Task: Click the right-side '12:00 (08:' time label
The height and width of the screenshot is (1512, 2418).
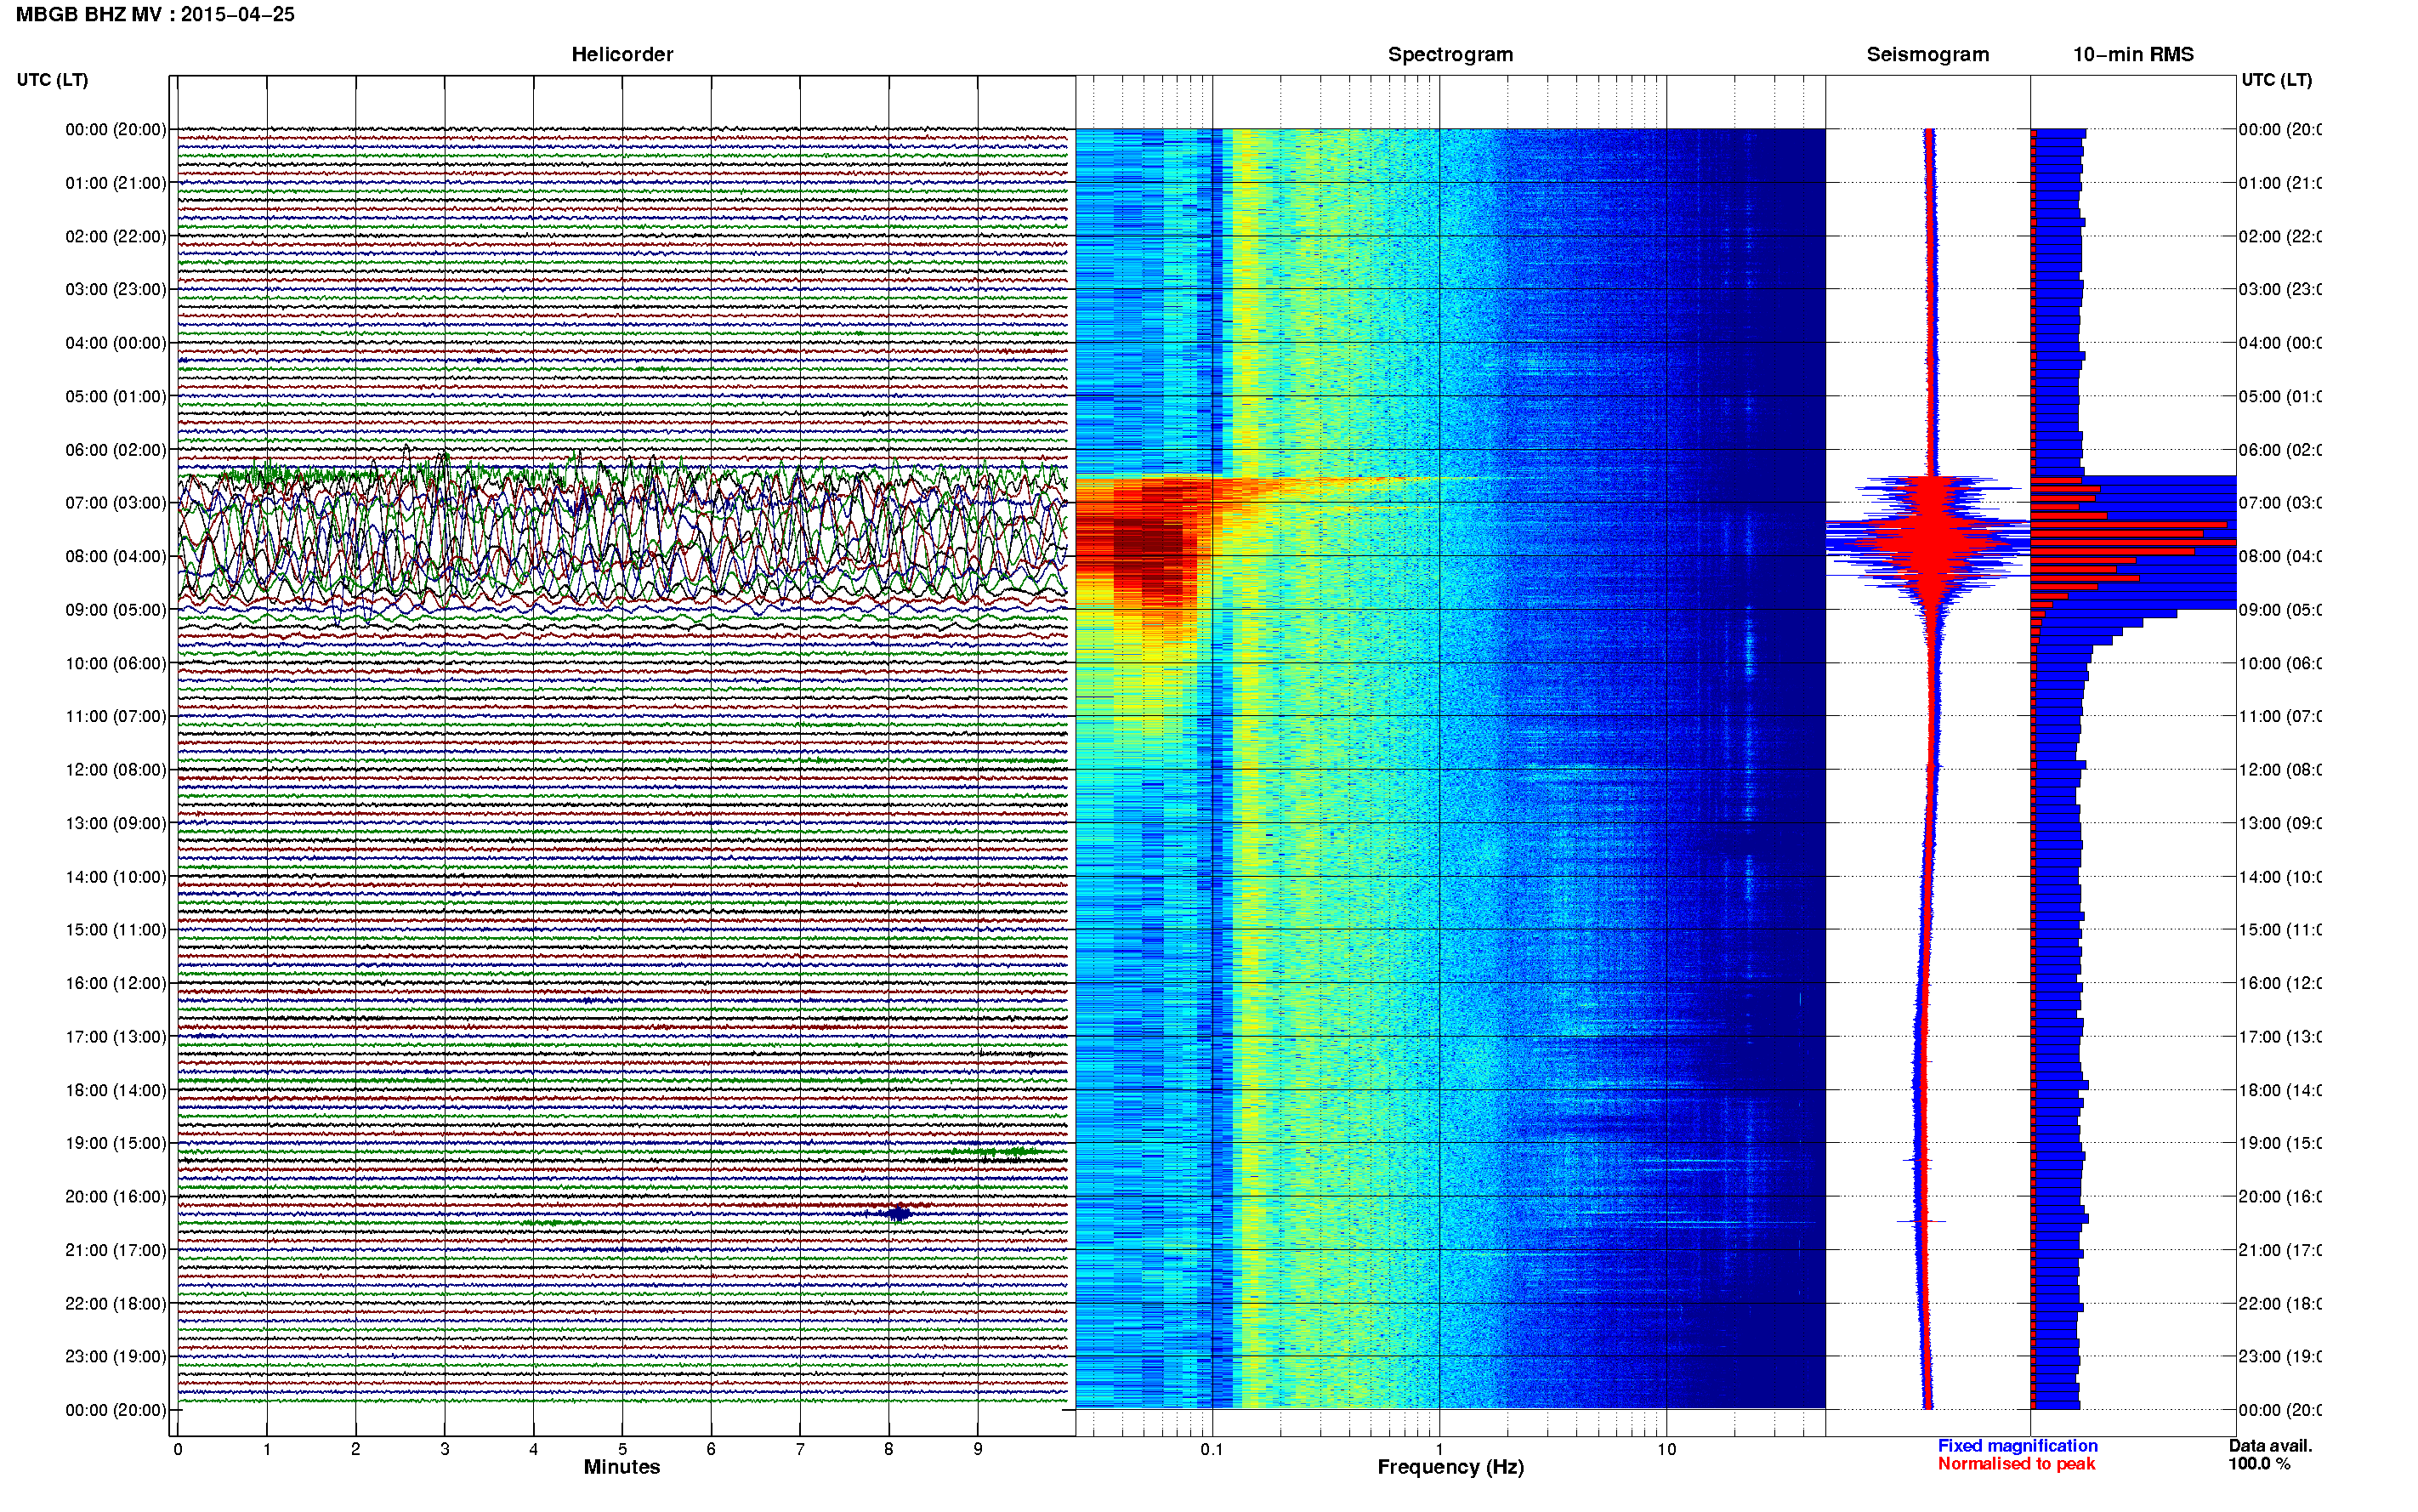Action: coord(2280,770)
